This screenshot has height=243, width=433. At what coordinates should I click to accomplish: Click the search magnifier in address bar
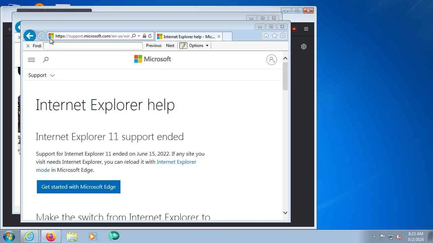pyautogui.click(x=133, y=36)
